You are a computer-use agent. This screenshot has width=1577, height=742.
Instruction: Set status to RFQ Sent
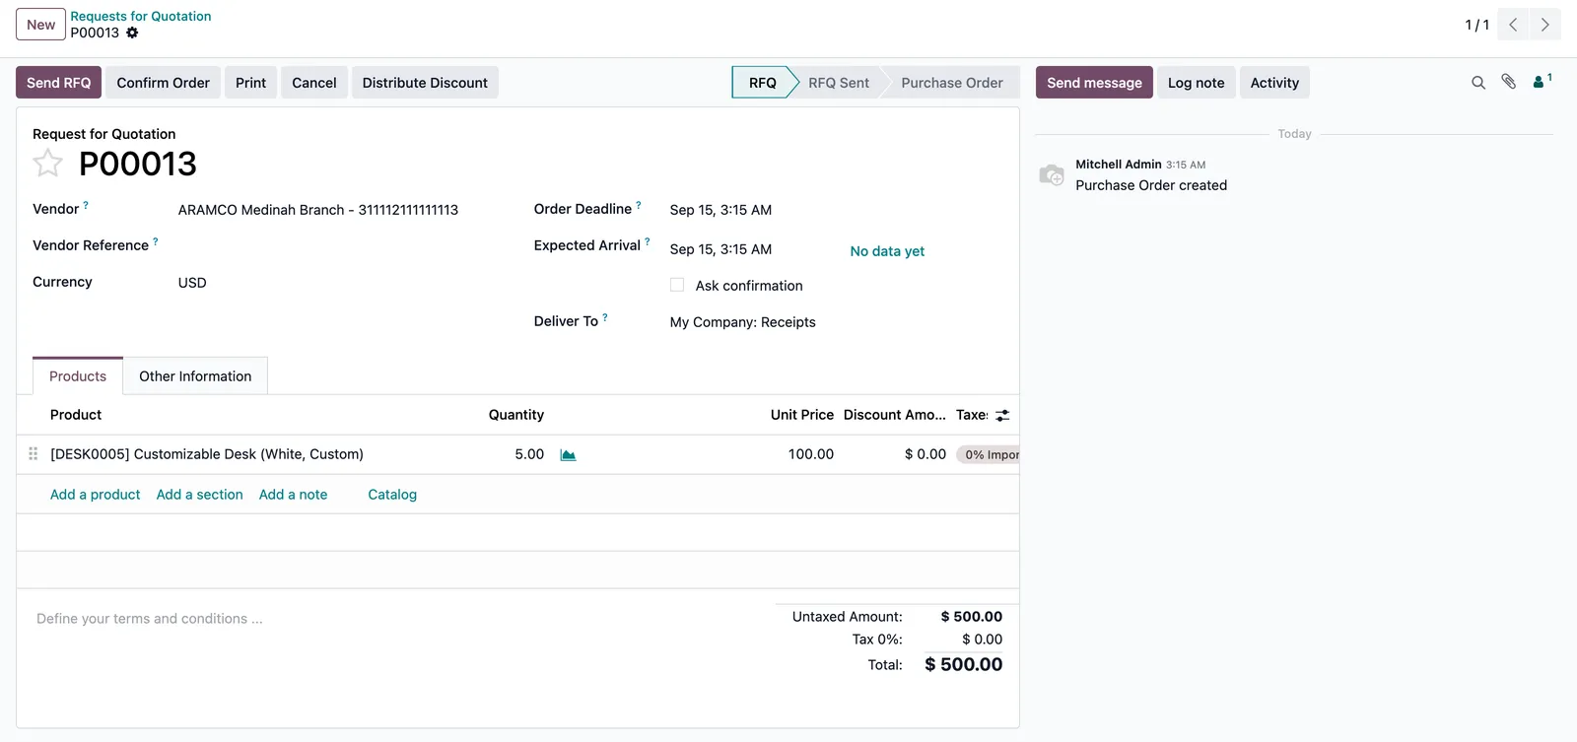[839, 83]
